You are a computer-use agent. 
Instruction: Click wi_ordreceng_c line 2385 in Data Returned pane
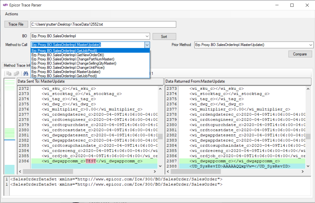pos(248,151)
